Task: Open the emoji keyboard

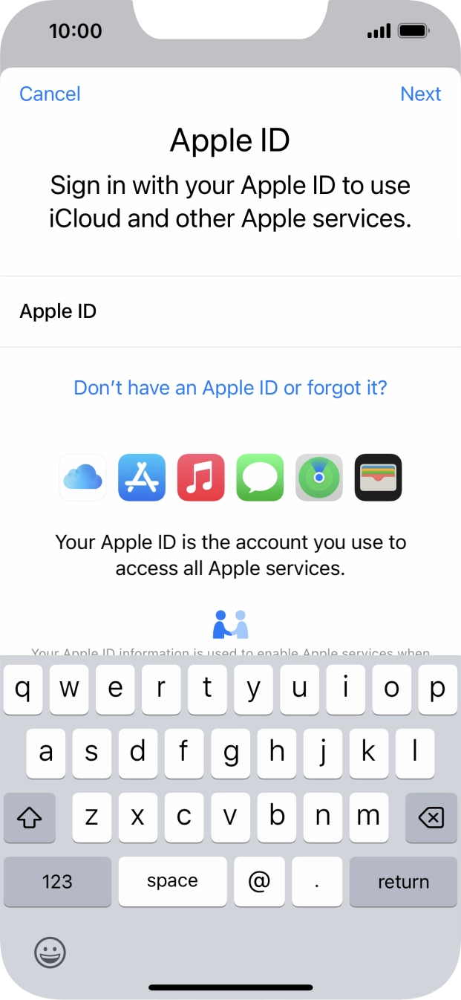Action: tap(50, 952)
